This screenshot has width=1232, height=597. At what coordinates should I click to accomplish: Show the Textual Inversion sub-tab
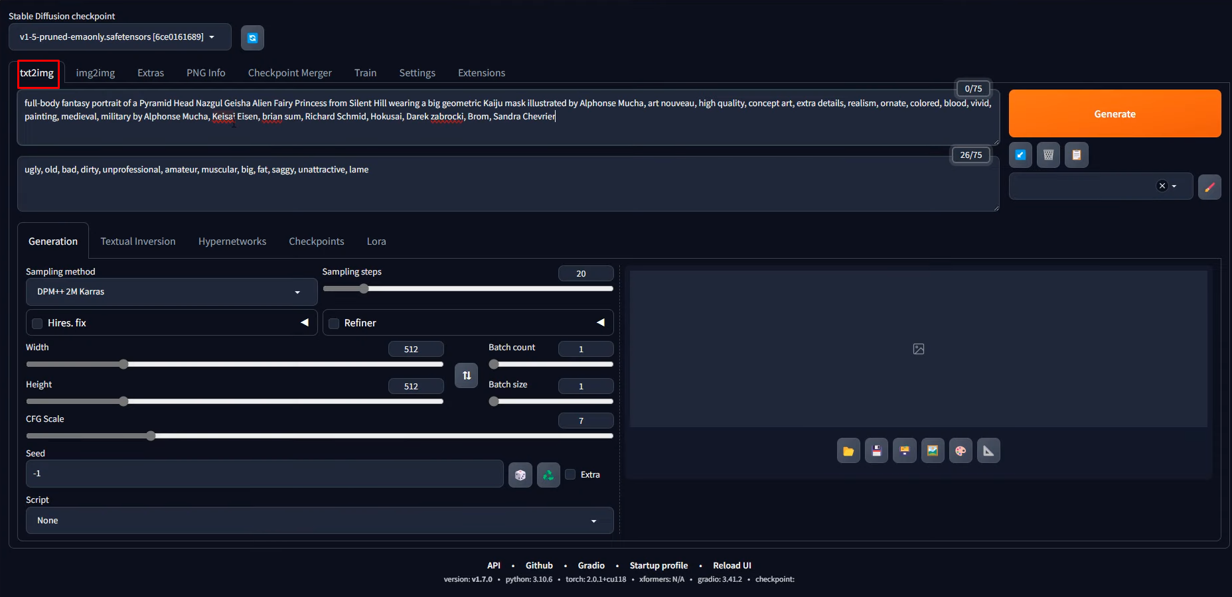point(138,241)
